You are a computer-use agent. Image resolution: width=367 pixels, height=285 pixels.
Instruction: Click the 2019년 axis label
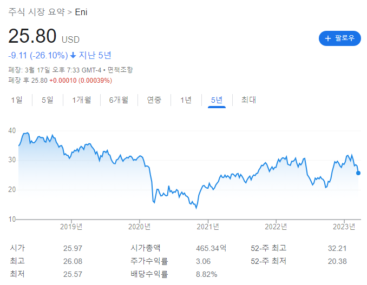point(71,227)
